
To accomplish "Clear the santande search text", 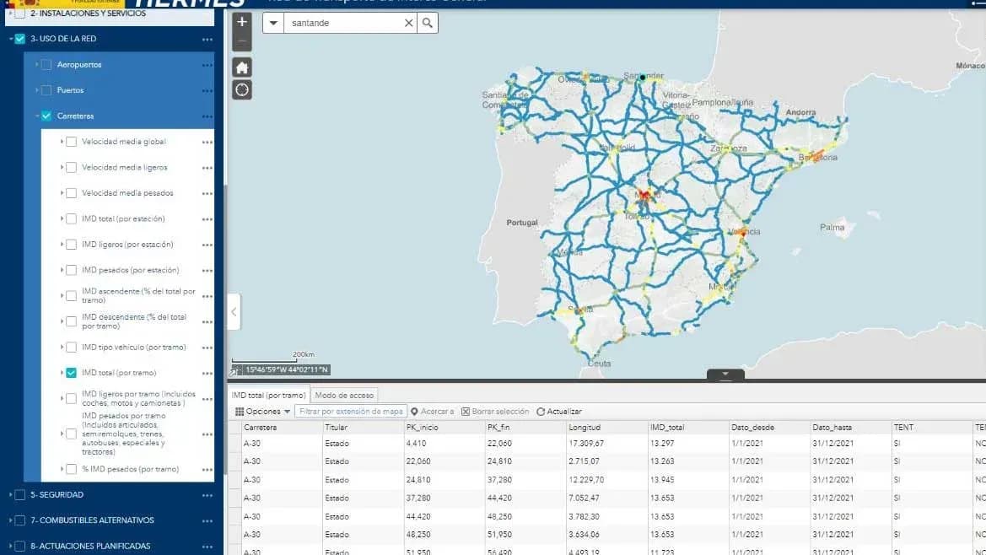I will tap(409, 24).
